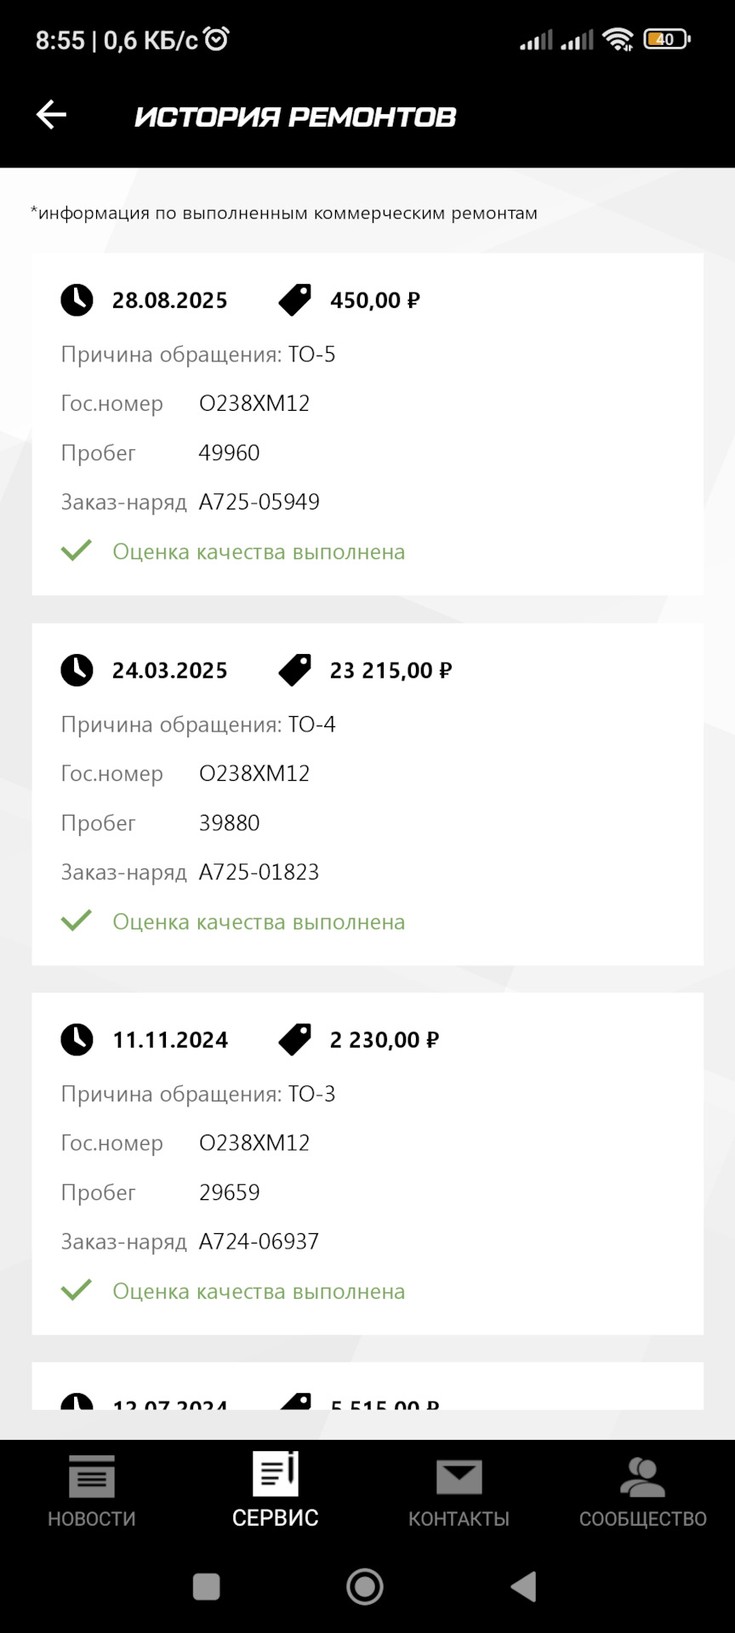
Task: Tap price tag icon beside 2 230,00 ₽
Action: pos(295,1039)
